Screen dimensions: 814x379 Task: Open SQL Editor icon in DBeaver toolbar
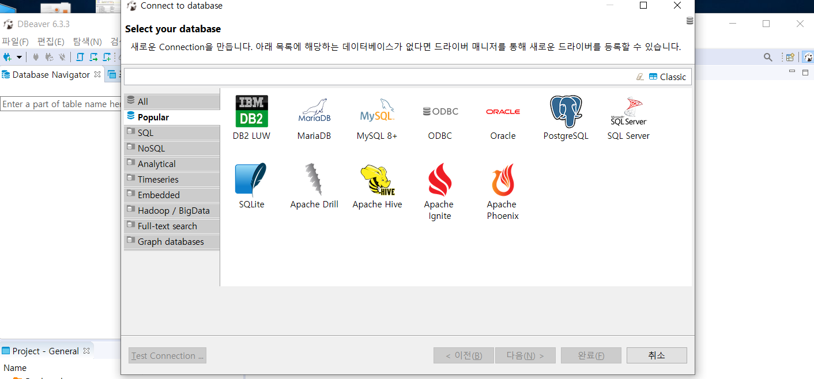pos(80,57)
